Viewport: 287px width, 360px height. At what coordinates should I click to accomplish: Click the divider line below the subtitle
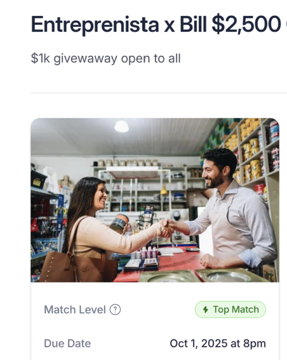click(x=159, y=93)
